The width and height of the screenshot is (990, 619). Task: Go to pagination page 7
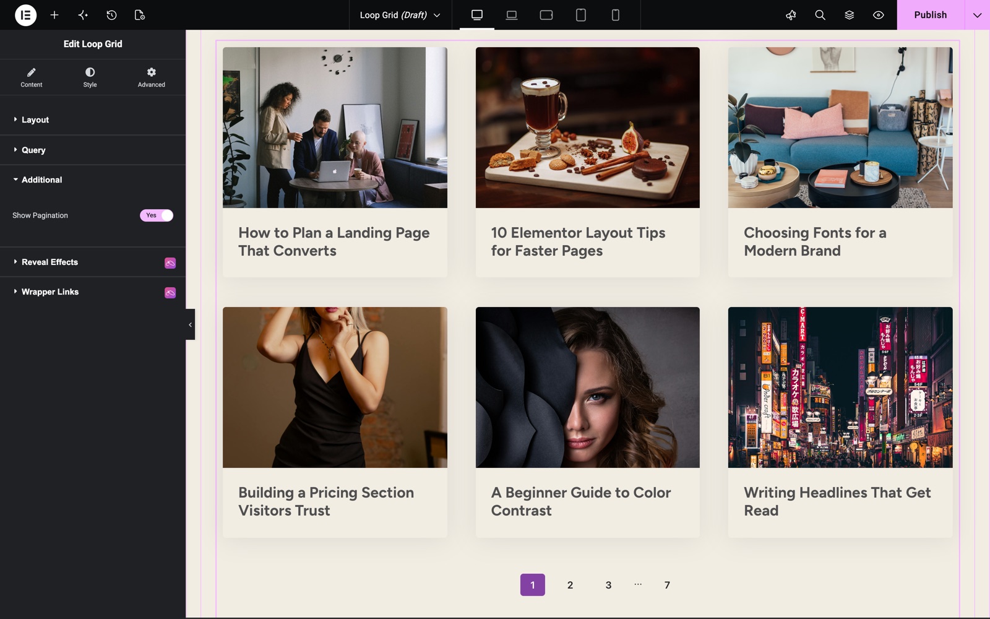point(667,585)
